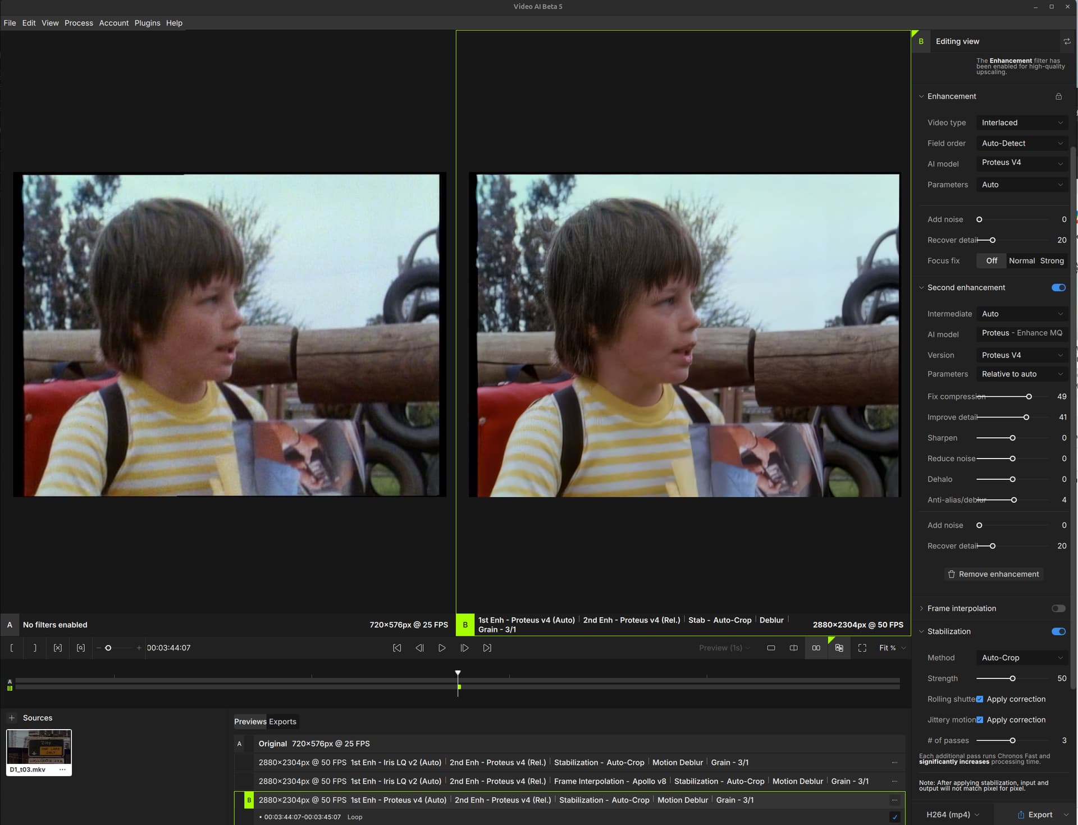Image resolution: width=1078 pixels, height=825 pixels.
Task: Click the play button in transport controls
Action: point(442,648)
